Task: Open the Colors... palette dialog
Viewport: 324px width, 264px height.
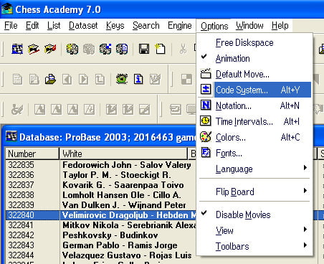Action: point(254,137)
